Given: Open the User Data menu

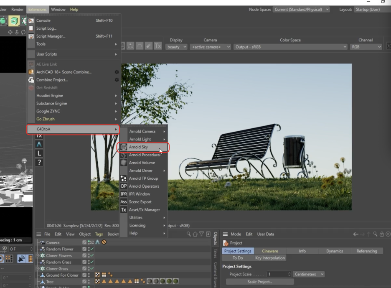Looking at the screenshot, I should 265,234.
